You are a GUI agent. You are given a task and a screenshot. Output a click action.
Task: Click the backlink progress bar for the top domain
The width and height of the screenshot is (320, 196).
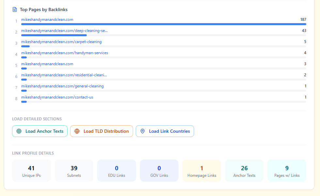163,24
